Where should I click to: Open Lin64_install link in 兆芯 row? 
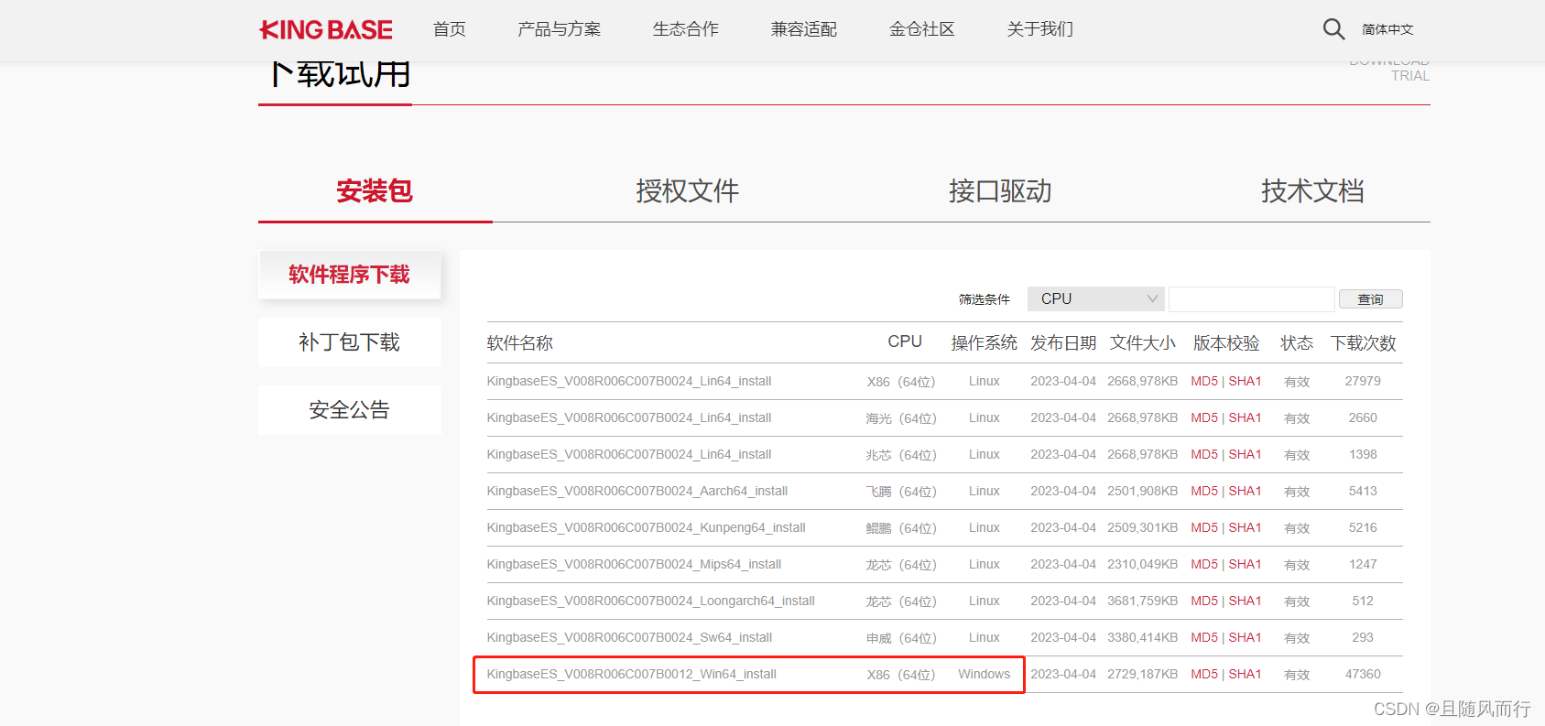pyautogui.click(x=629, y=454)
